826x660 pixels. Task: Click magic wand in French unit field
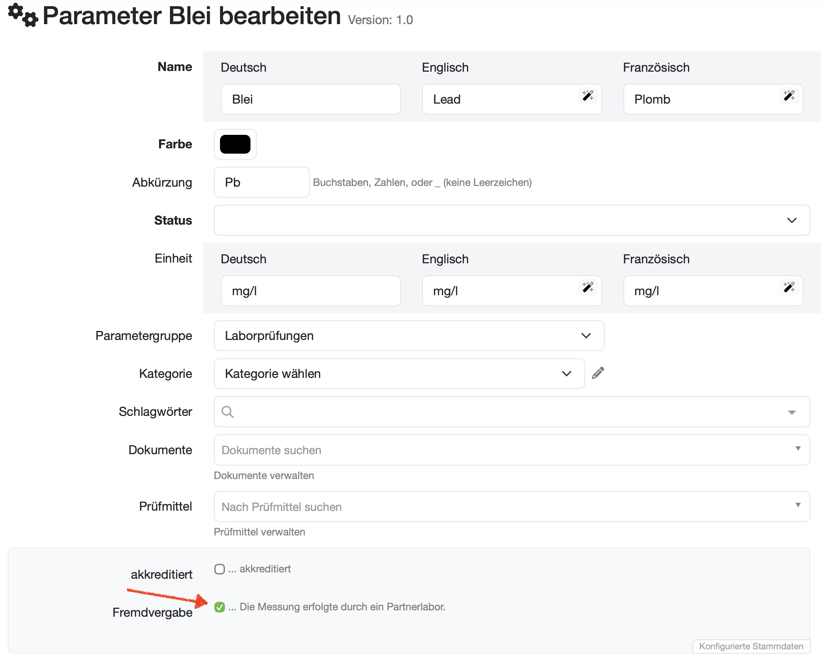point(789,287)
